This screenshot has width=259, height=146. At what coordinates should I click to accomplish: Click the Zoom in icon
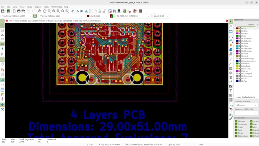pos(49,11)
